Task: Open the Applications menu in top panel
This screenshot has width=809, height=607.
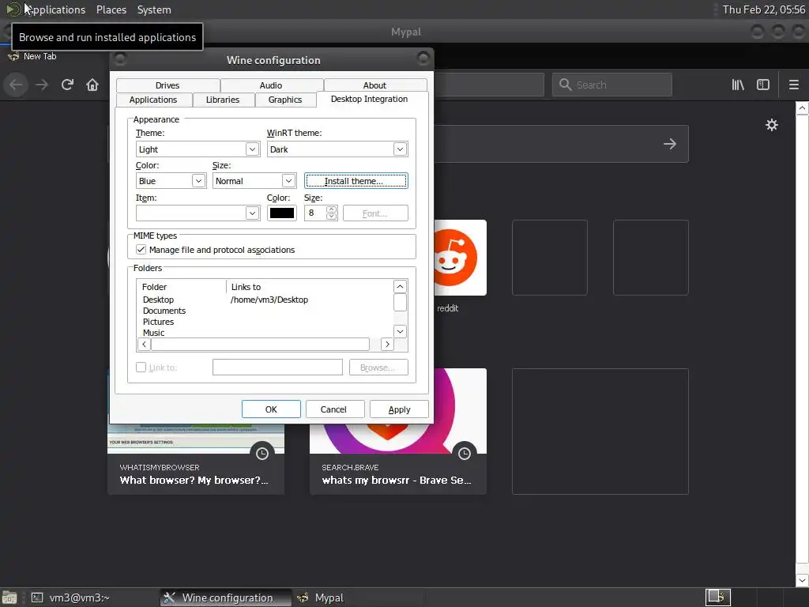Action: 55,9
